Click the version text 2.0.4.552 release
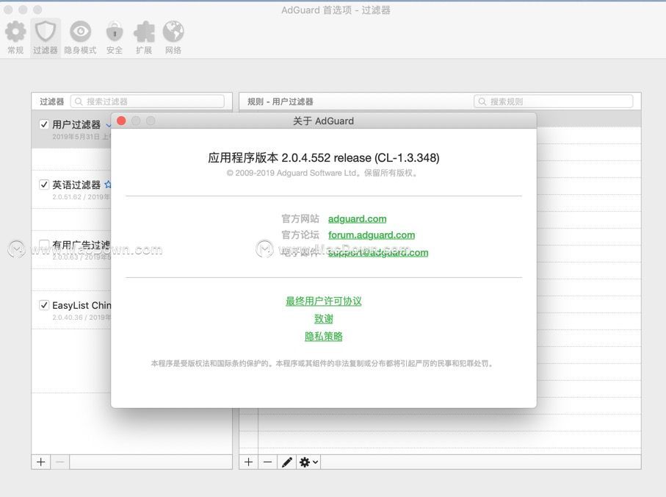This screenshot has height=497, width=666. 326,158
